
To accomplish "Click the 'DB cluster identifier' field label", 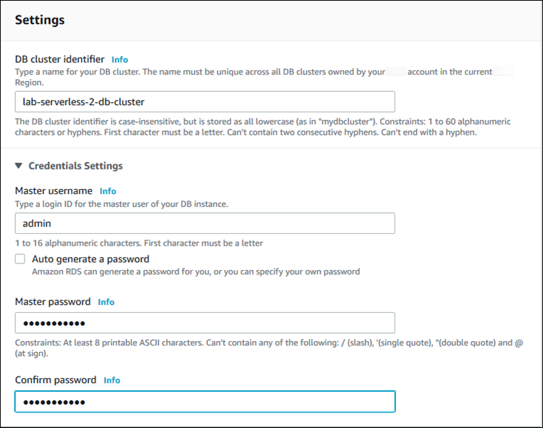I will click(60, 59).
